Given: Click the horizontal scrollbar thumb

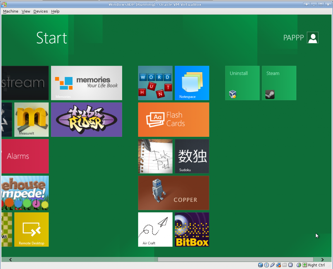Looking at the screenshot, I should click(235, 260).
